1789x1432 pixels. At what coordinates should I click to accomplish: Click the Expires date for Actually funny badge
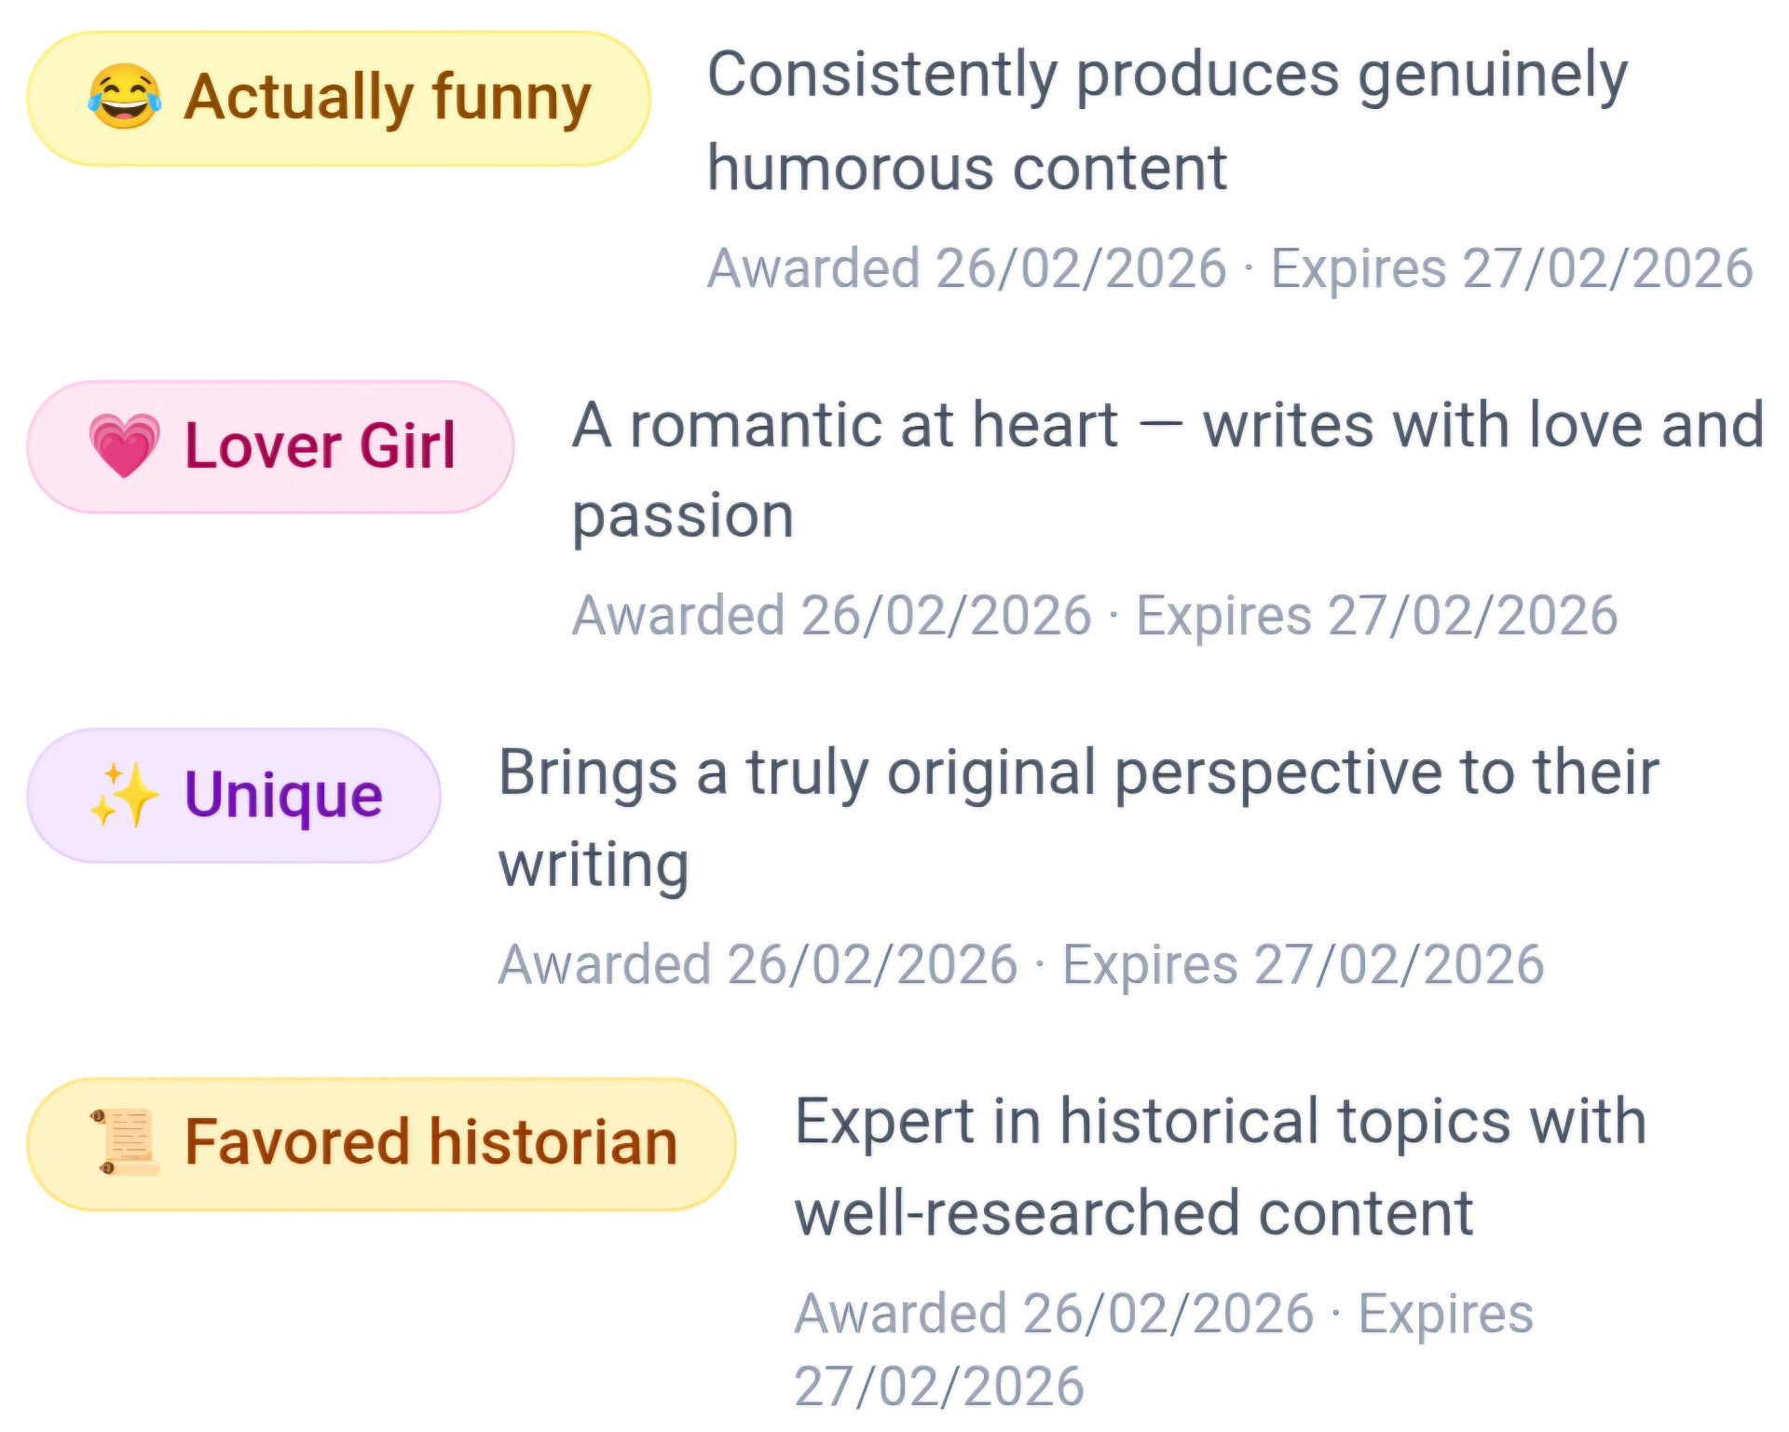click(1511, 268)
